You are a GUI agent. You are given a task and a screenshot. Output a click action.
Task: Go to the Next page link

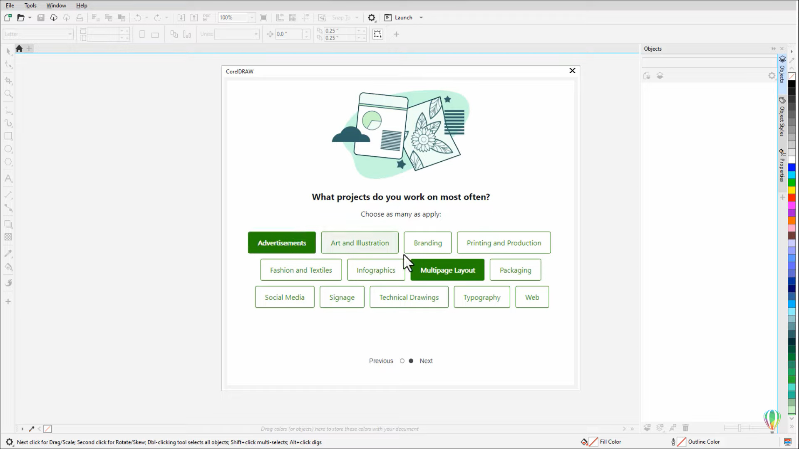426,361
